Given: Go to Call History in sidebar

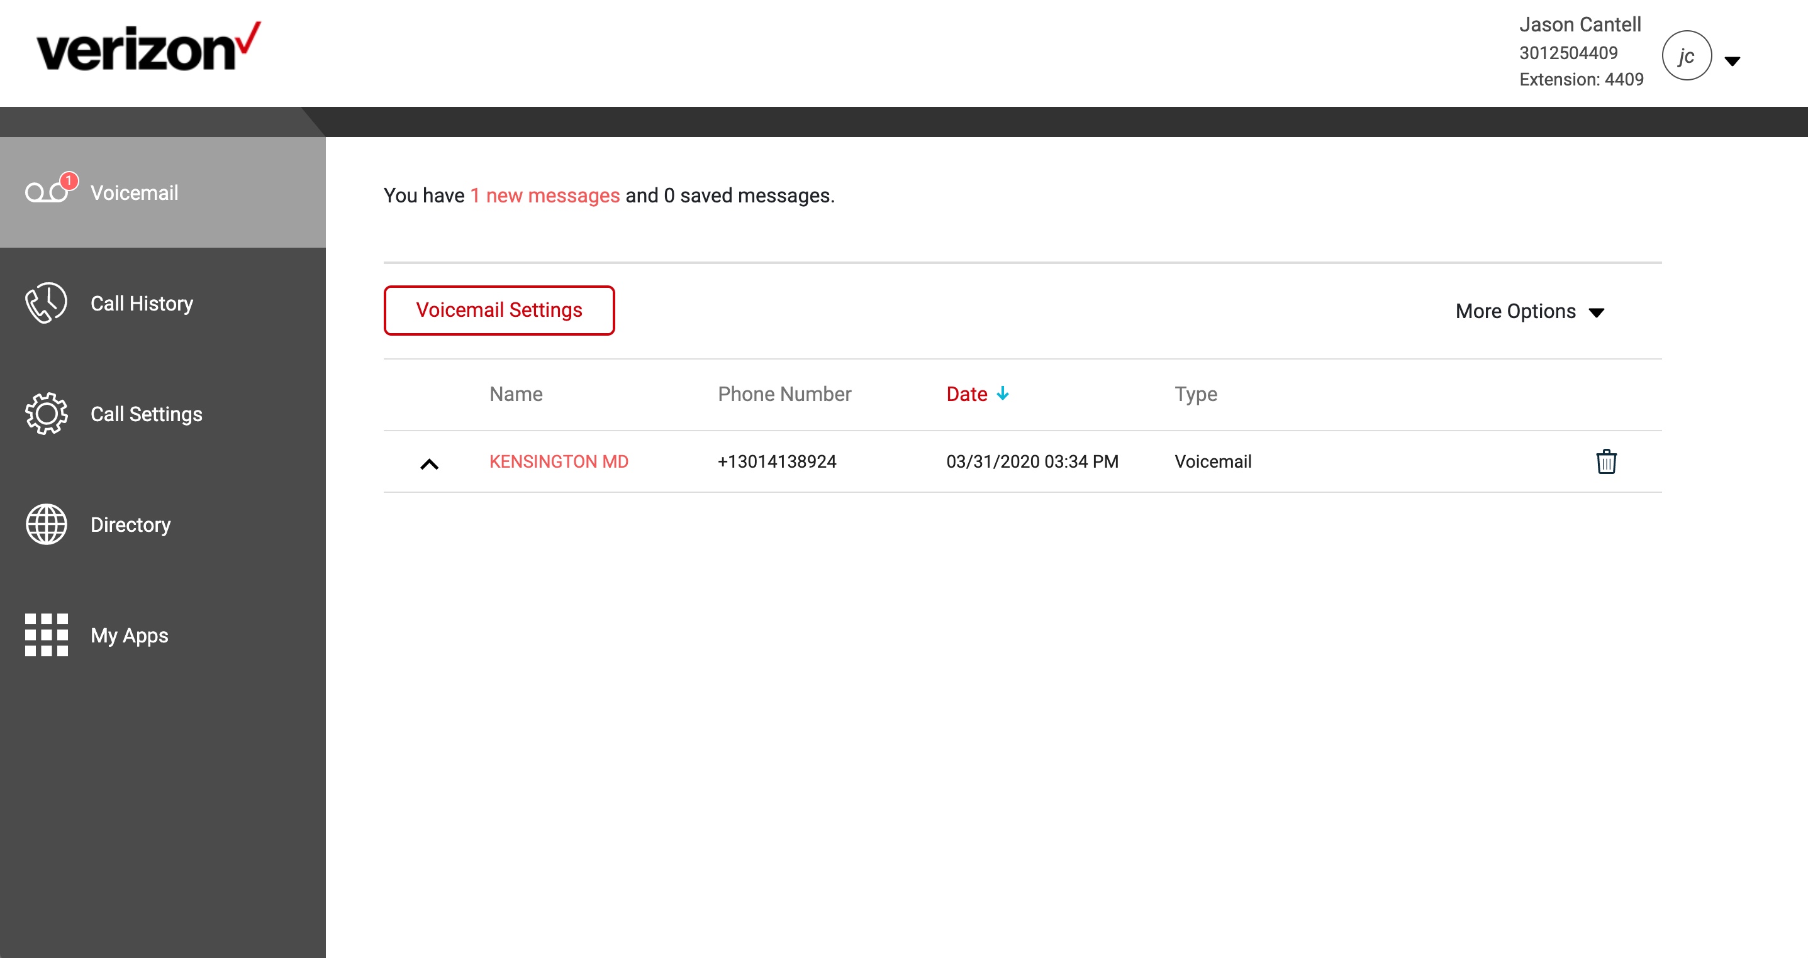Looking at the screenshot, I should (x=163, y=303).
